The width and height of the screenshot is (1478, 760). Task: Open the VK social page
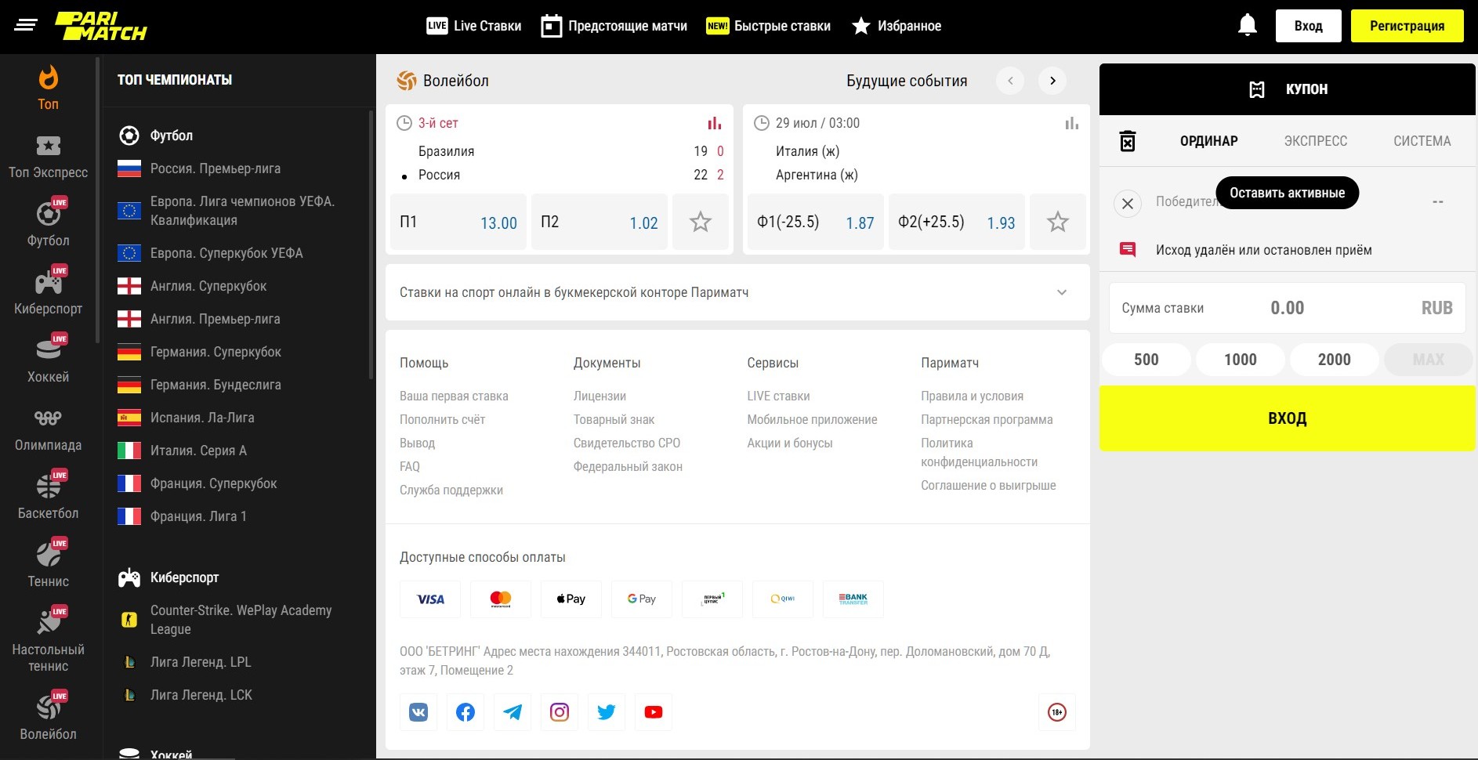point(418,712)
